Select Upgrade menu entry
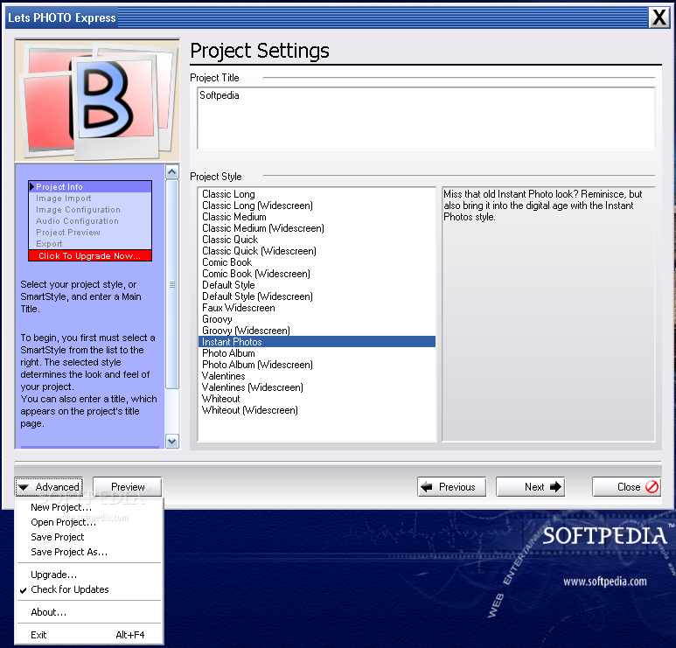This screenshot has height=648, width=676. 89,575
